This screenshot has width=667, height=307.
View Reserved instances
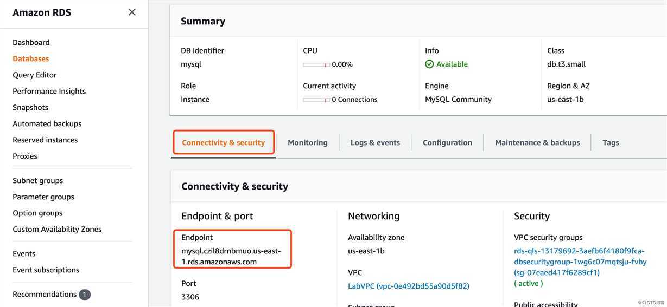click(x=45, y=140)
